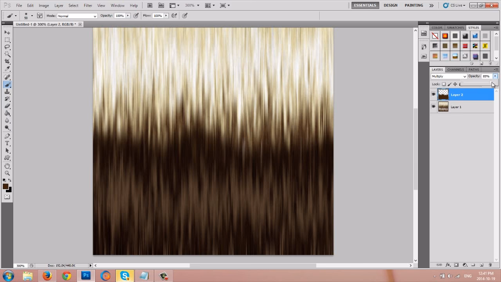
Task: Select the Clone Stamp tool
Action: pyautogui.click(x=7, y=92)
